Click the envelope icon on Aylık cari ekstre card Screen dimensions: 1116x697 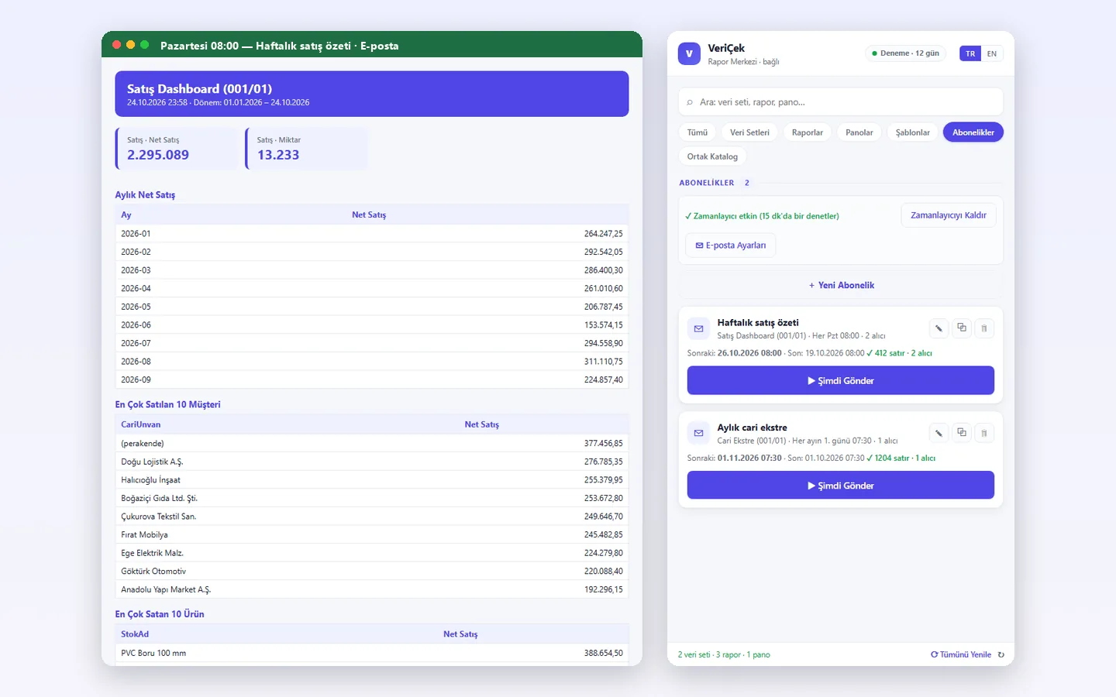coord(698,433)
